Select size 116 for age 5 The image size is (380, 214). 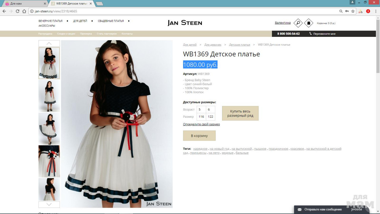coord(201,117)
